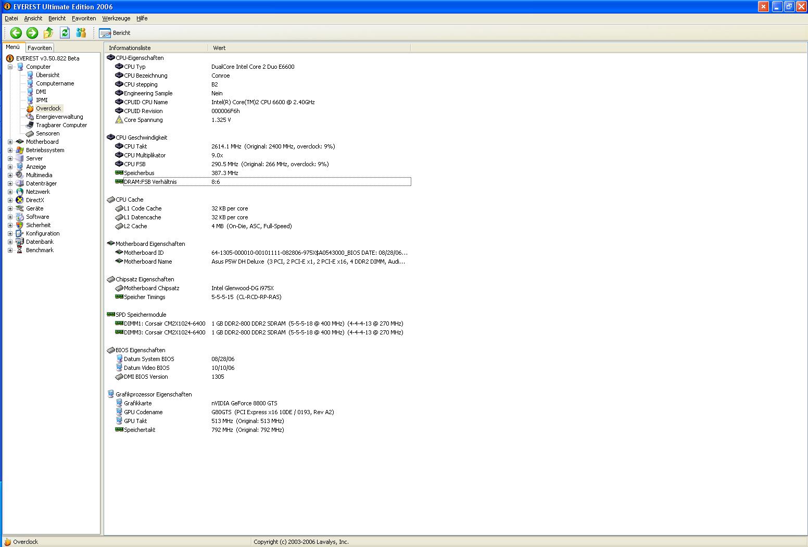Expand the Geräte tree node

[10, 208]
